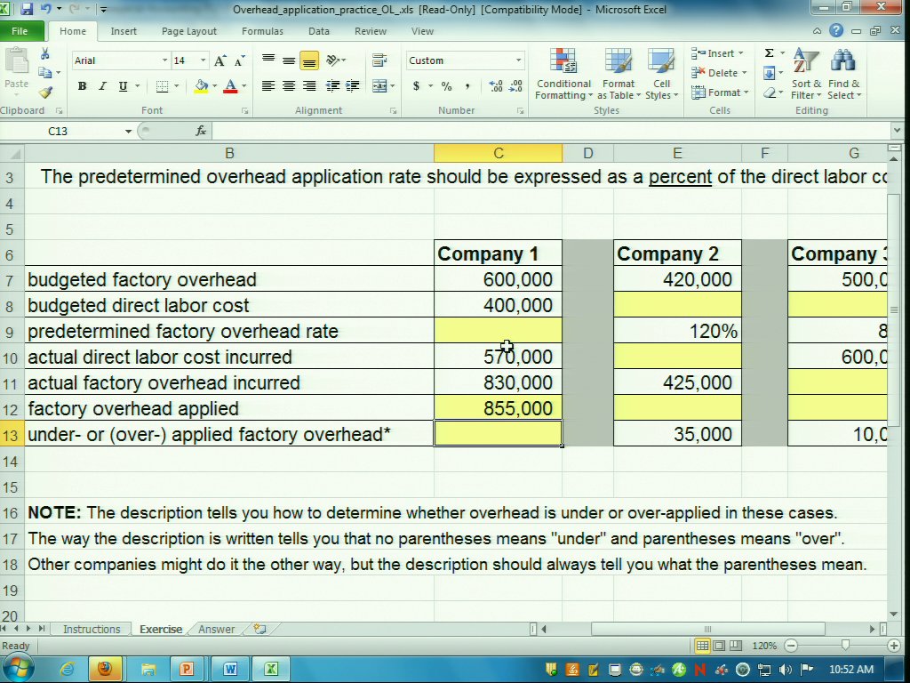This screenshot has height=683, width=910.
Task: Open the font name dropdown showing Arial
Action: [x=164, y=60]
